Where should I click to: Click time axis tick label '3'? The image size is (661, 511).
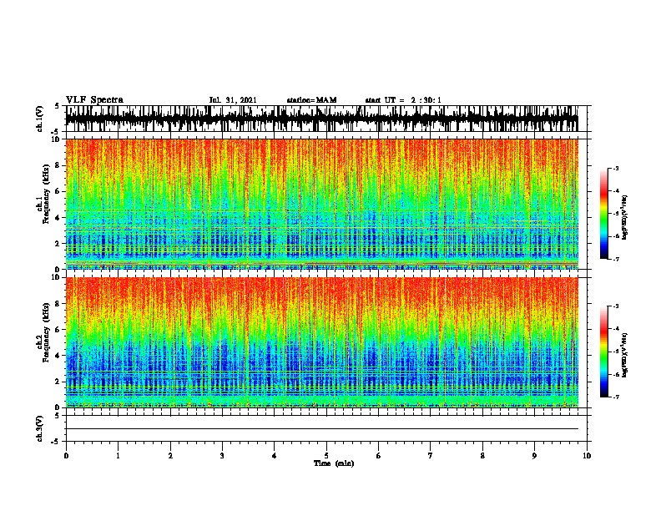coord(222,456)
